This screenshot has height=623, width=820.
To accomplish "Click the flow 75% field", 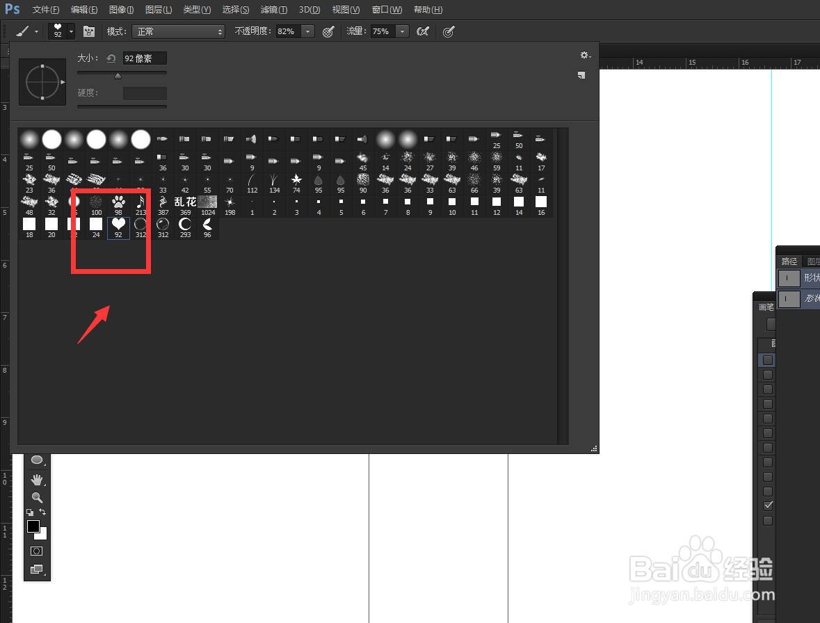I will pos(383,31).
